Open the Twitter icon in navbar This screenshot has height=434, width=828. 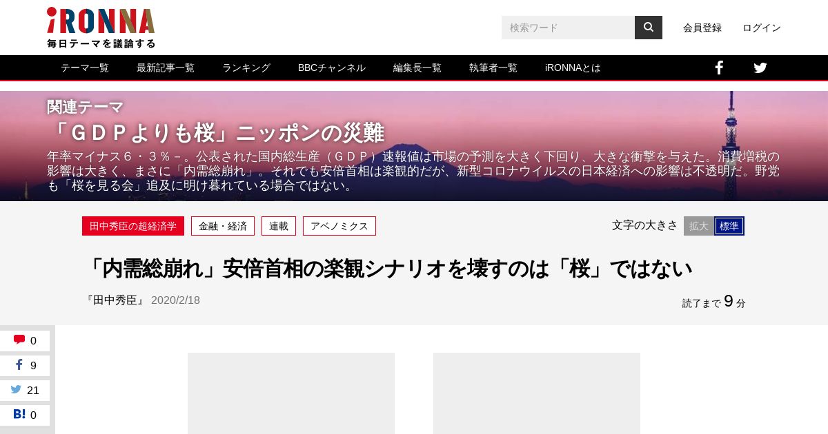tap(760, 68)
